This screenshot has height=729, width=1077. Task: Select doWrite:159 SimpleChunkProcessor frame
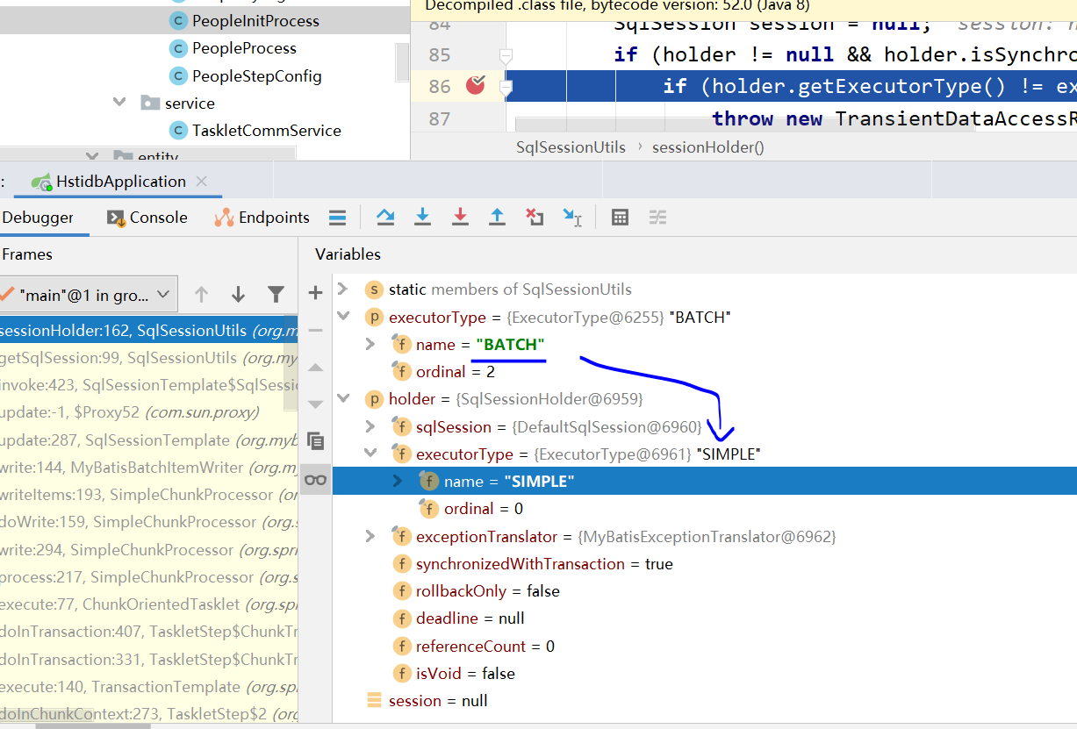[148, 522]
